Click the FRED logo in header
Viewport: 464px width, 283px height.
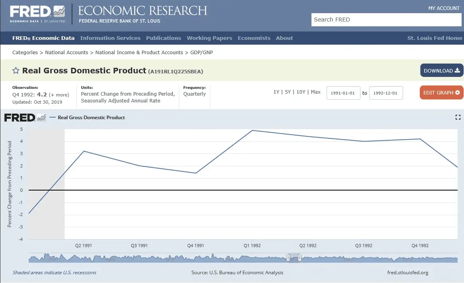coord(37,14)
